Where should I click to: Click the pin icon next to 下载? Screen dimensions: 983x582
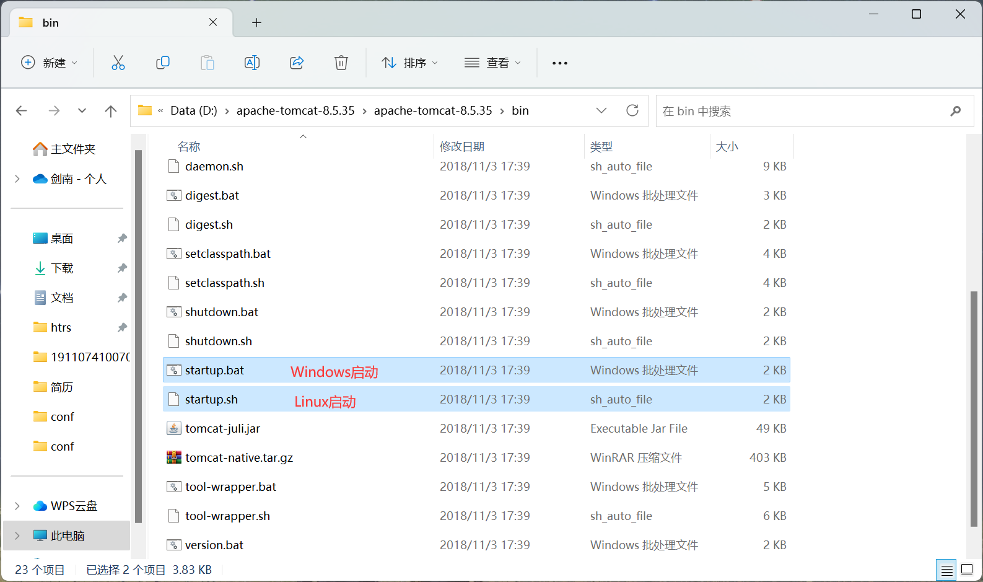(x=122, y=268)
